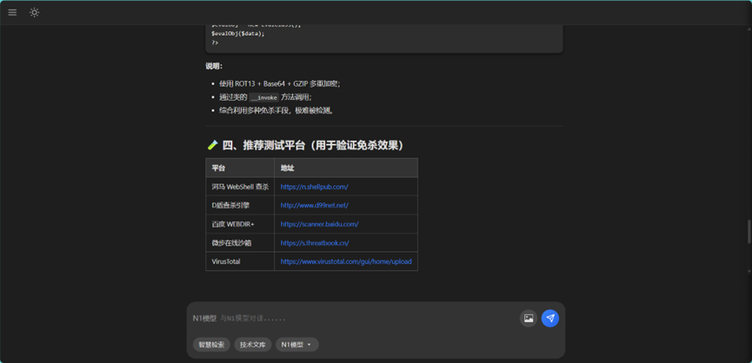Click the 地址 table header
Screen dimensions: 752x363
[x=346, y=168]
